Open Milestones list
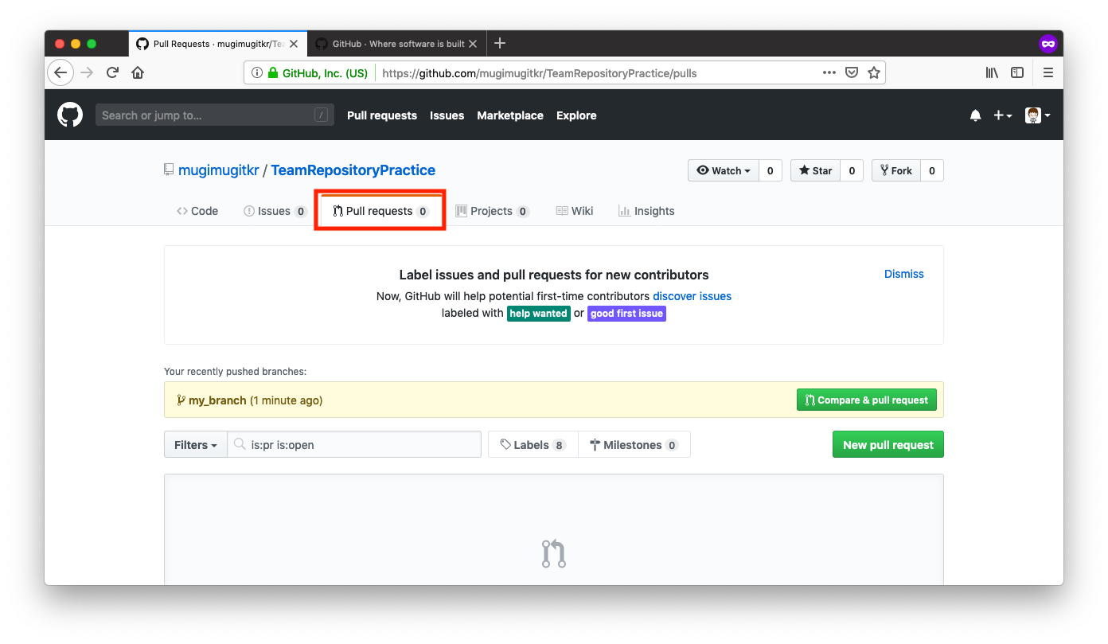This screenshot has height=644, width=1108. [634, 445]
